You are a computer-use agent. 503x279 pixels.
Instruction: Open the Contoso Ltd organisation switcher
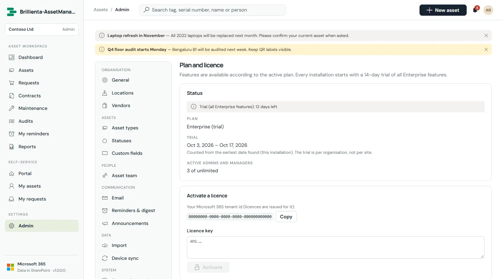[x=42, y=29]
